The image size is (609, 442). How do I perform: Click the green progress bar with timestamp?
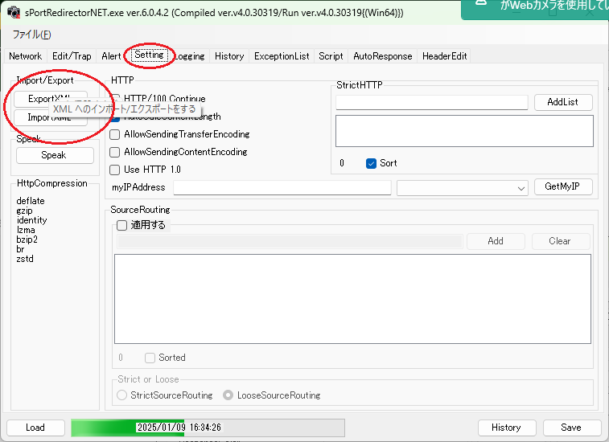point(208,428)
